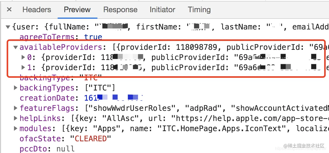329x153 pixels.
Task: Click the featureFlags key
Action: tap(47, 108)
